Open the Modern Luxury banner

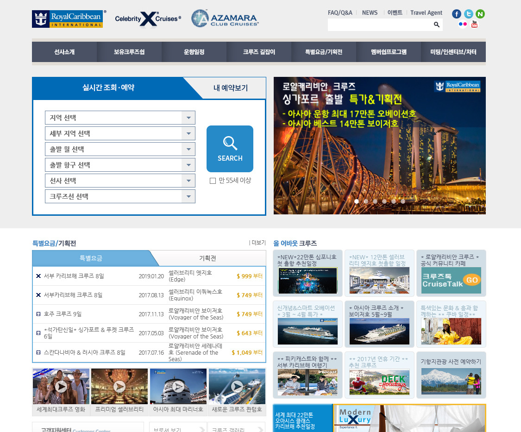pyautogui.click(x=409, y=418)
